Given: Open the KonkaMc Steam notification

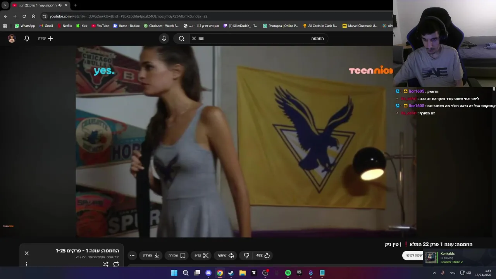Looking at the screenshot, I should pos(460,258).
